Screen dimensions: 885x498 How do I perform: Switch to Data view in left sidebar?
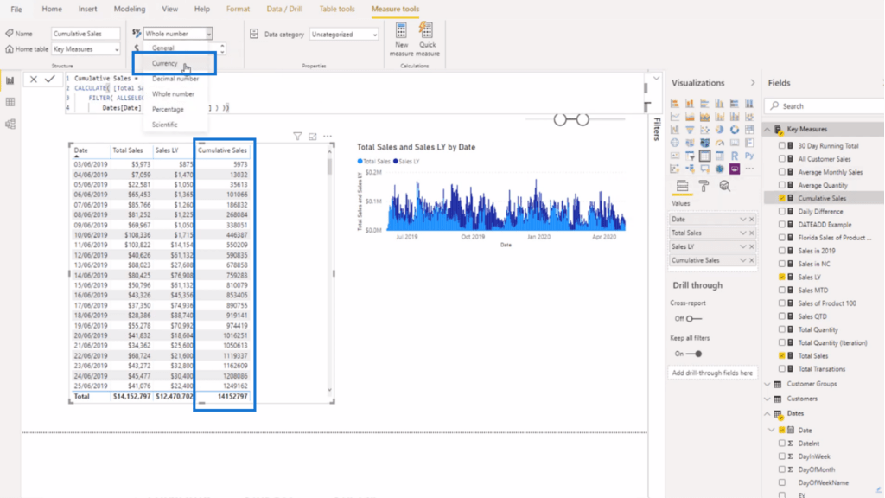[10, 102]
